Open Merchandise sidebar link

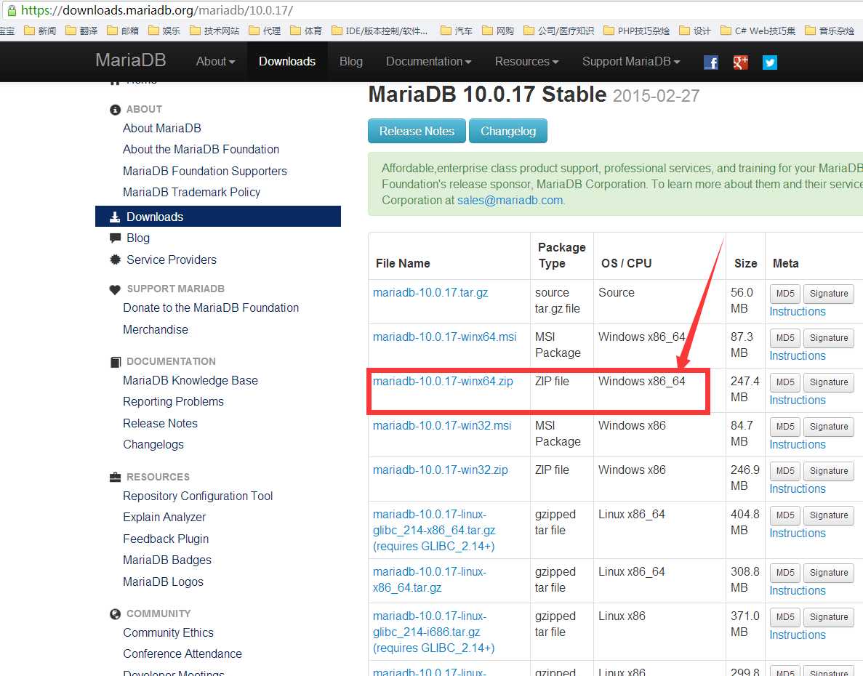(155, 329)
